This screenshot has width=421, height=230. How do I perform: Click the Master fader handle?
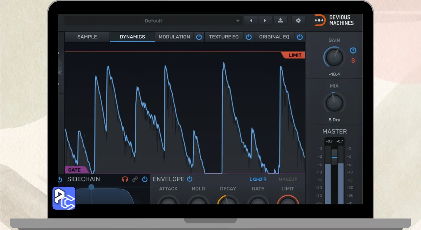pos(334,157)
